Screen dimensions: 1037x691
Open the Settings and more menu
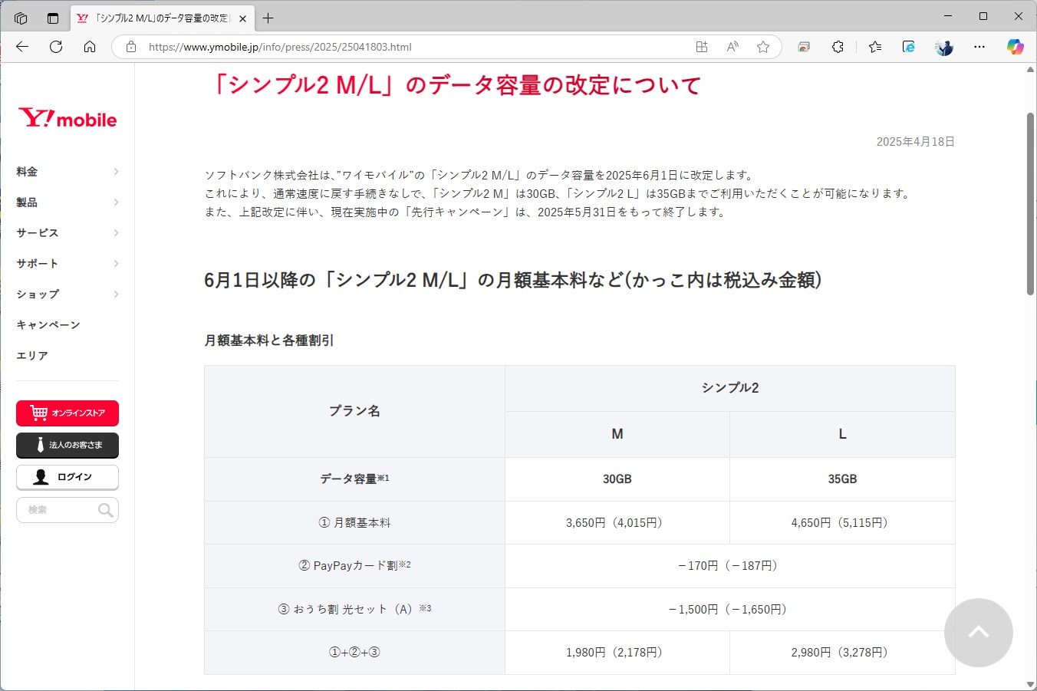[x=979, y=46]
